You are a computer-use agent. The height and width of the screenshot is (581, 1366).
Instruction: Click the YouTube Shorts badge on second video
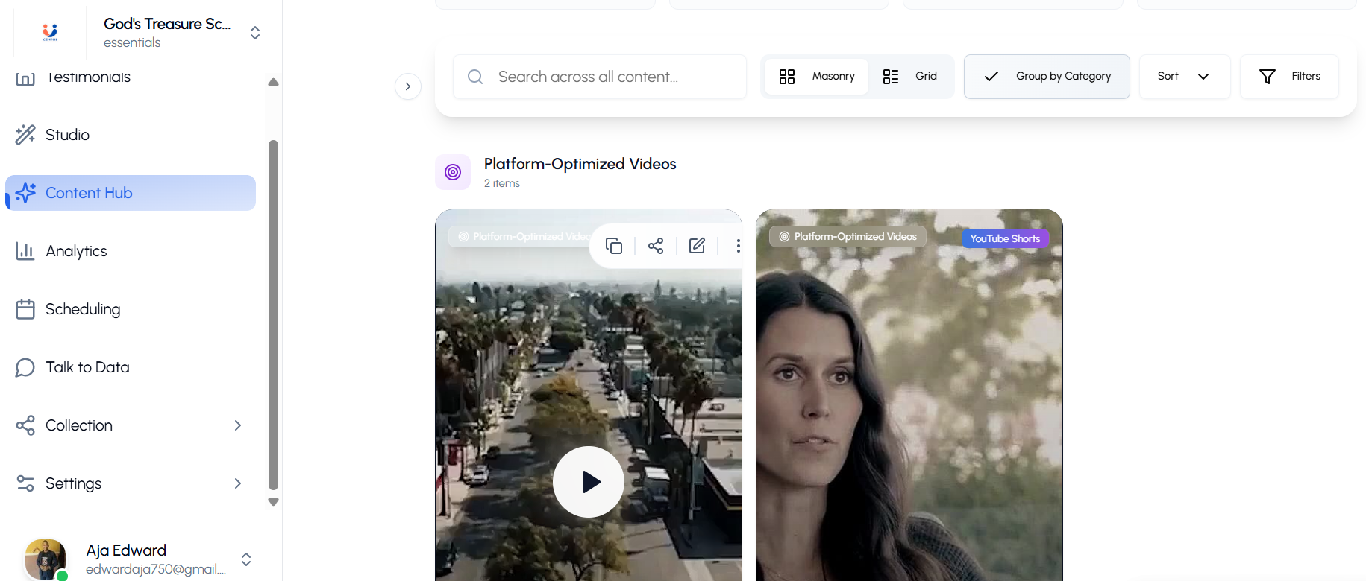pyautogui.click(x=1005, y=238)
